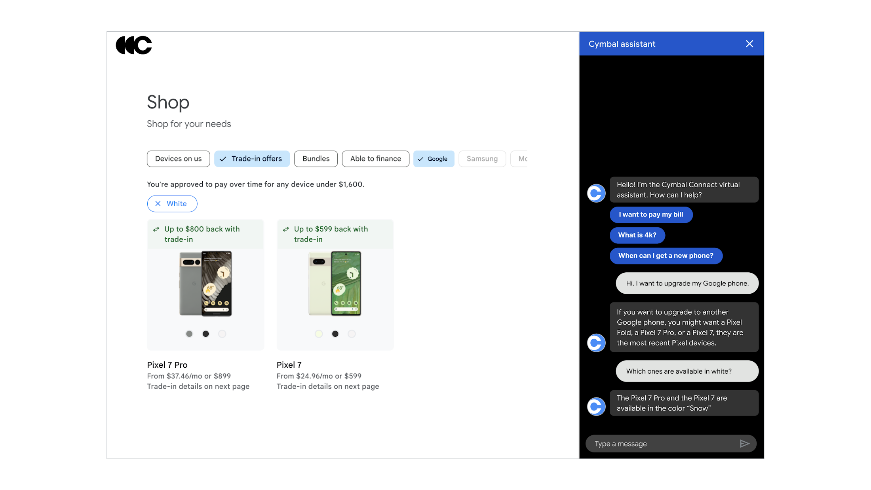This screenshot has width=871, height=490.
Task: Toggle the Devices on us filter
Action: (x=178, y=159)
